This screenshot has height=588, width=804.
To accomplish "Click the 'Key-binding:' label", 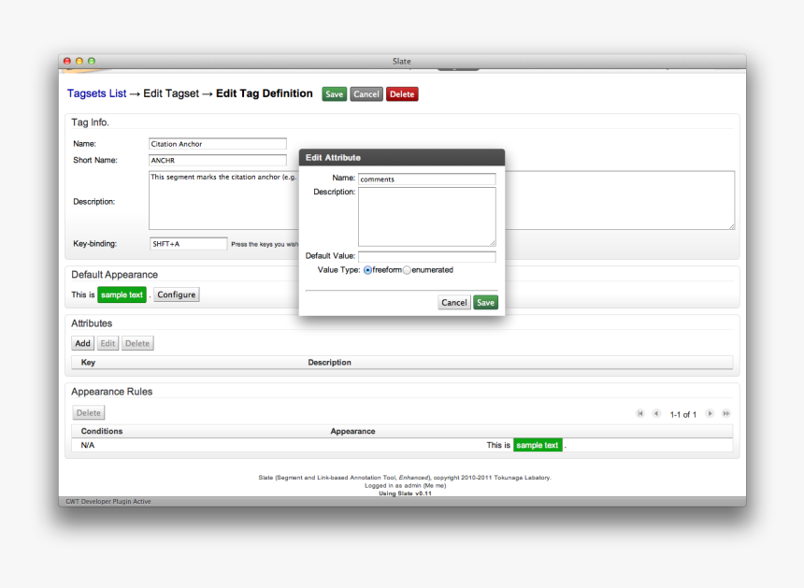I will click(94, 243).
